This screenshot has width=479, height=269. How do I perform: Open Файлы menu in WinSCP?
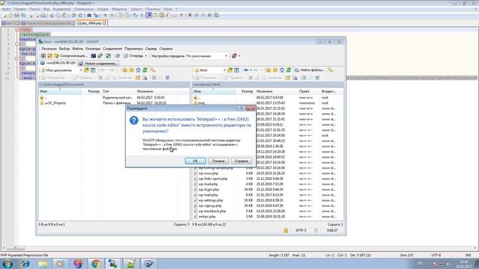pos(78,49)
